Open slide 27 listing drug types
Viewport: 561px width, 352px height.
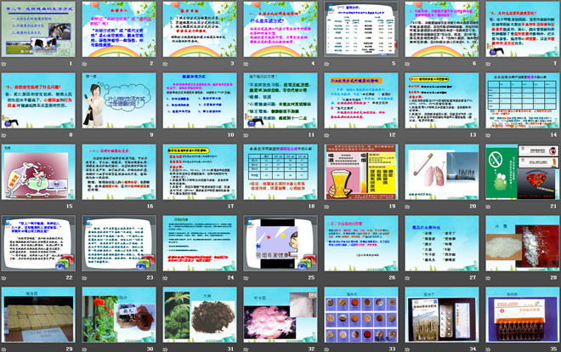(x=443, y=245)
